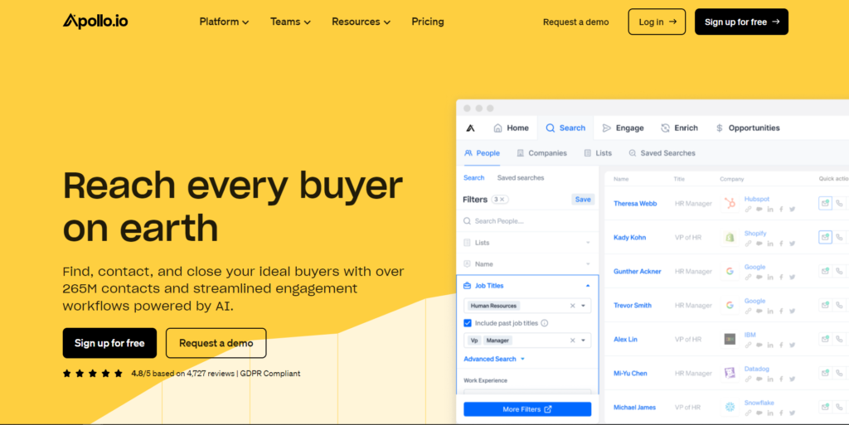Viewport: 849px width, 425px height.
Task: Click the small Apollo logo in app preview
Action: point(470,128)
